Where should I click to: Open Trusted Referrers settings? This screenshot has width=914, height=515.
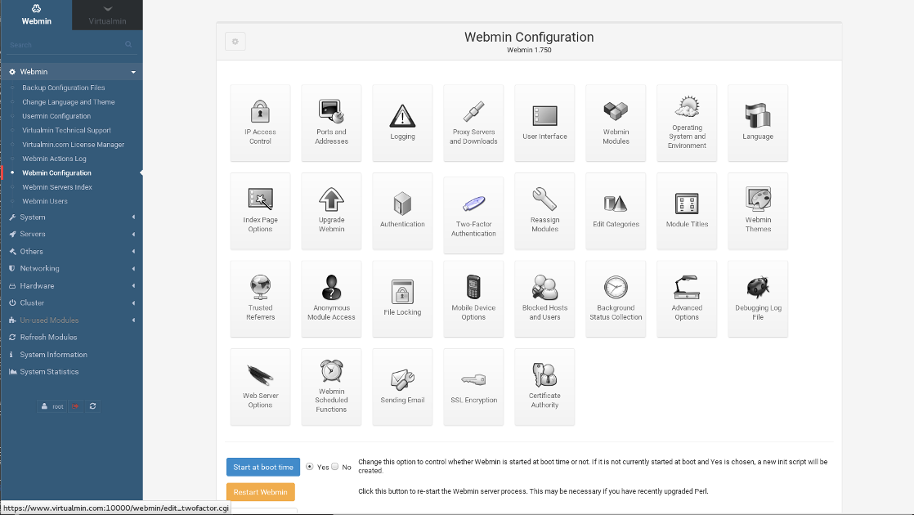click(260, 299)
